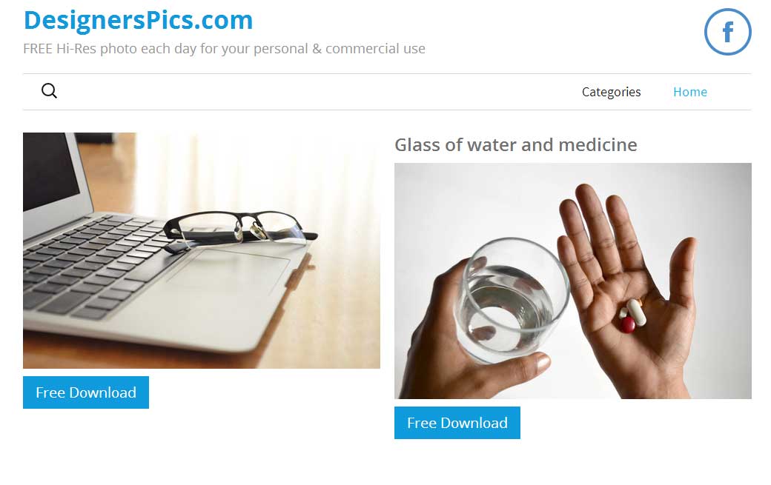Select the Home navigation item
The width and height of the screenshot is (771, 485).
coord(690,92)
